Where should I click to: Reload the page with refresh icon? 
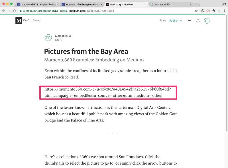tap(15, 11)
